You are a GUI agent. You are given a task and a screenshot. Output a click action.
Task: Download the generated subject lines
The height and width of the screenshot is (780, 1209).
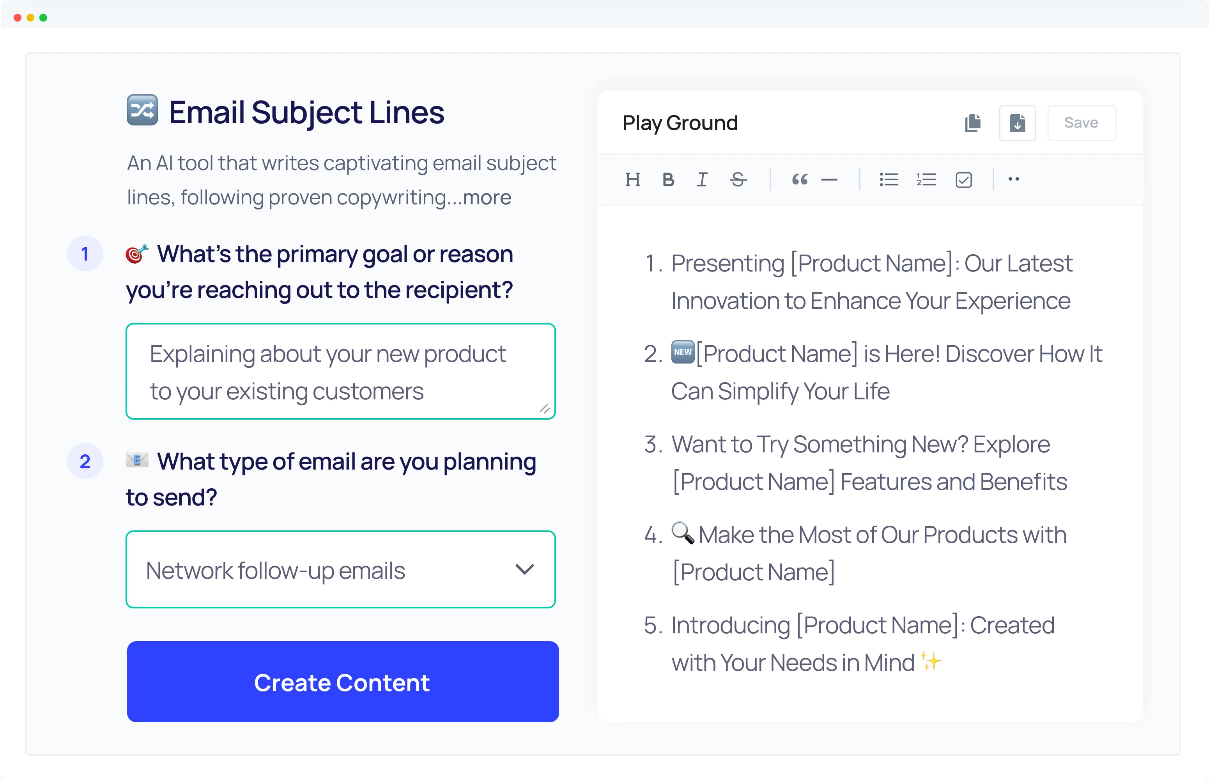click(x=1017, y=122)
